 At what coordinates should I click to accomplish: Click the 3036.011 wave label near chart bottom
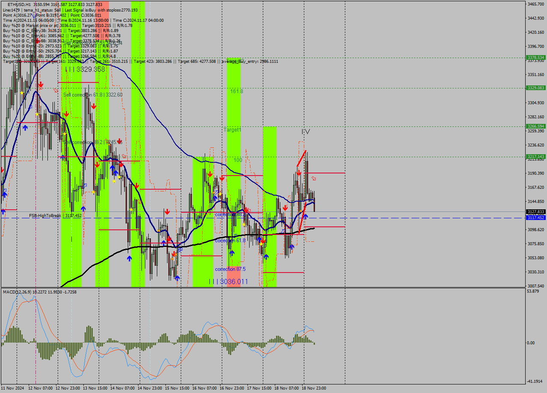tap(228, 282)
